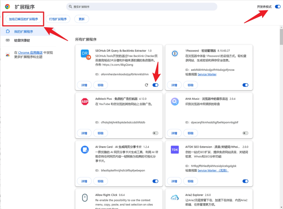283x209 pixels.
Task: Open 详情 for SEOHub DR Query
Action: click(84, 85)
